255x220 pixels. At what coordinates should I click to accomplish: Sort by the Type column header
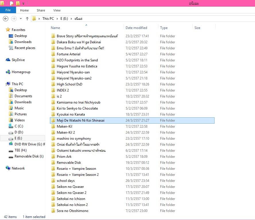[x=164, y=28]
